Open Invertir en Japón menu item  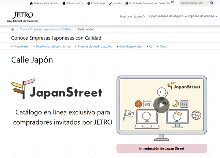tap(132, 16)
